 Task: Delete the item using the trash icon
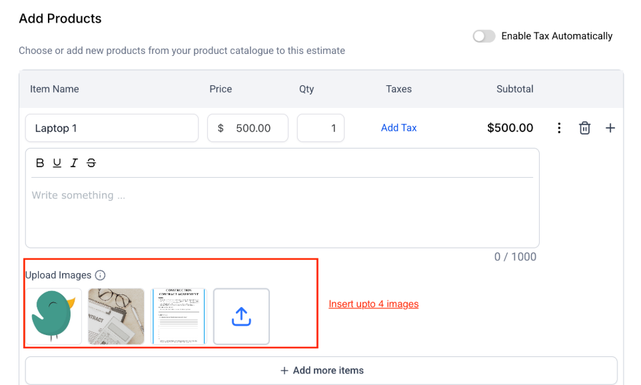click(584, 128)
